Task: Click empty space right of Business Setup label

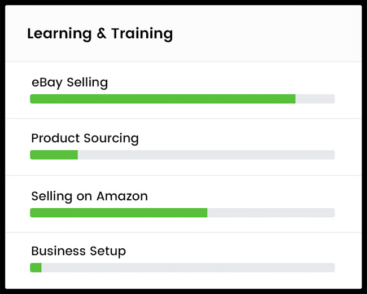Action: (231, 251)
